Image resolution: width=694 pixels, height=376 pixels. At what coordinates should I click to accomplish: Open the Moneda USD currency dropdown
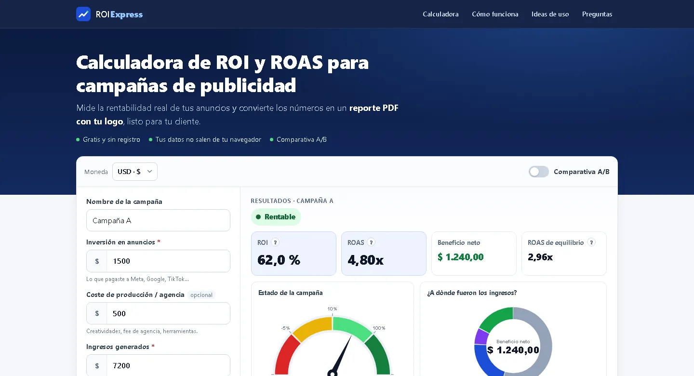pyautogui.click(x=135, y=172)
